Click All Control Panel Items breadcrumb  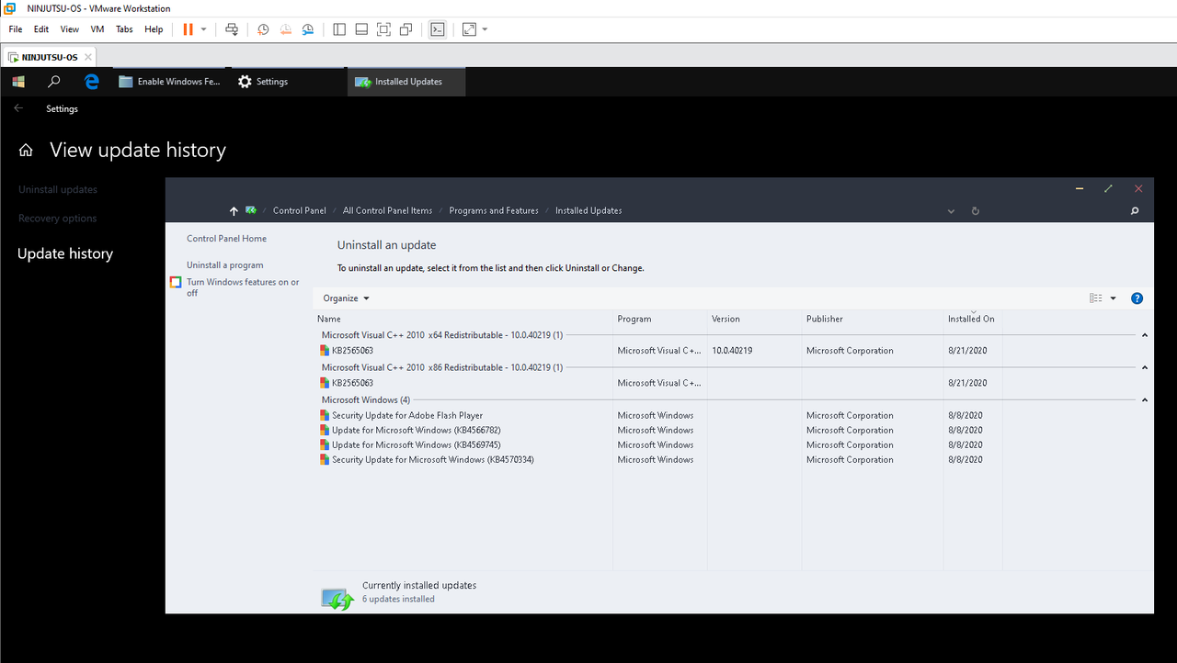pyautogui.click(x=387, y=211)
